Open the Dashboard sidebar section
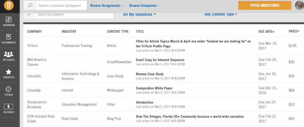 coord(9,21)
